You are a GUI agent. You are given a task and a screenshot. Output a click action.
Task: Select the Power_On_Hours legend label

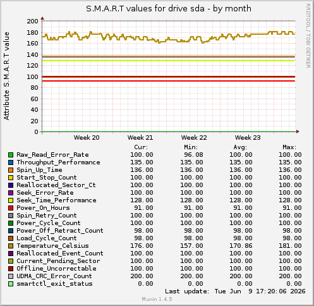tap(43, 208)
